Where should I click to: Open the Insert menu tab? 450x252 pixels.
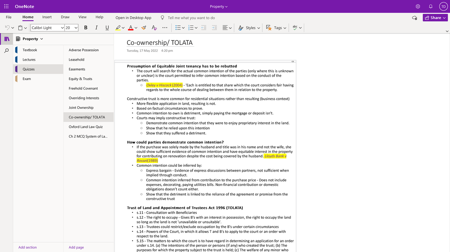46,17
